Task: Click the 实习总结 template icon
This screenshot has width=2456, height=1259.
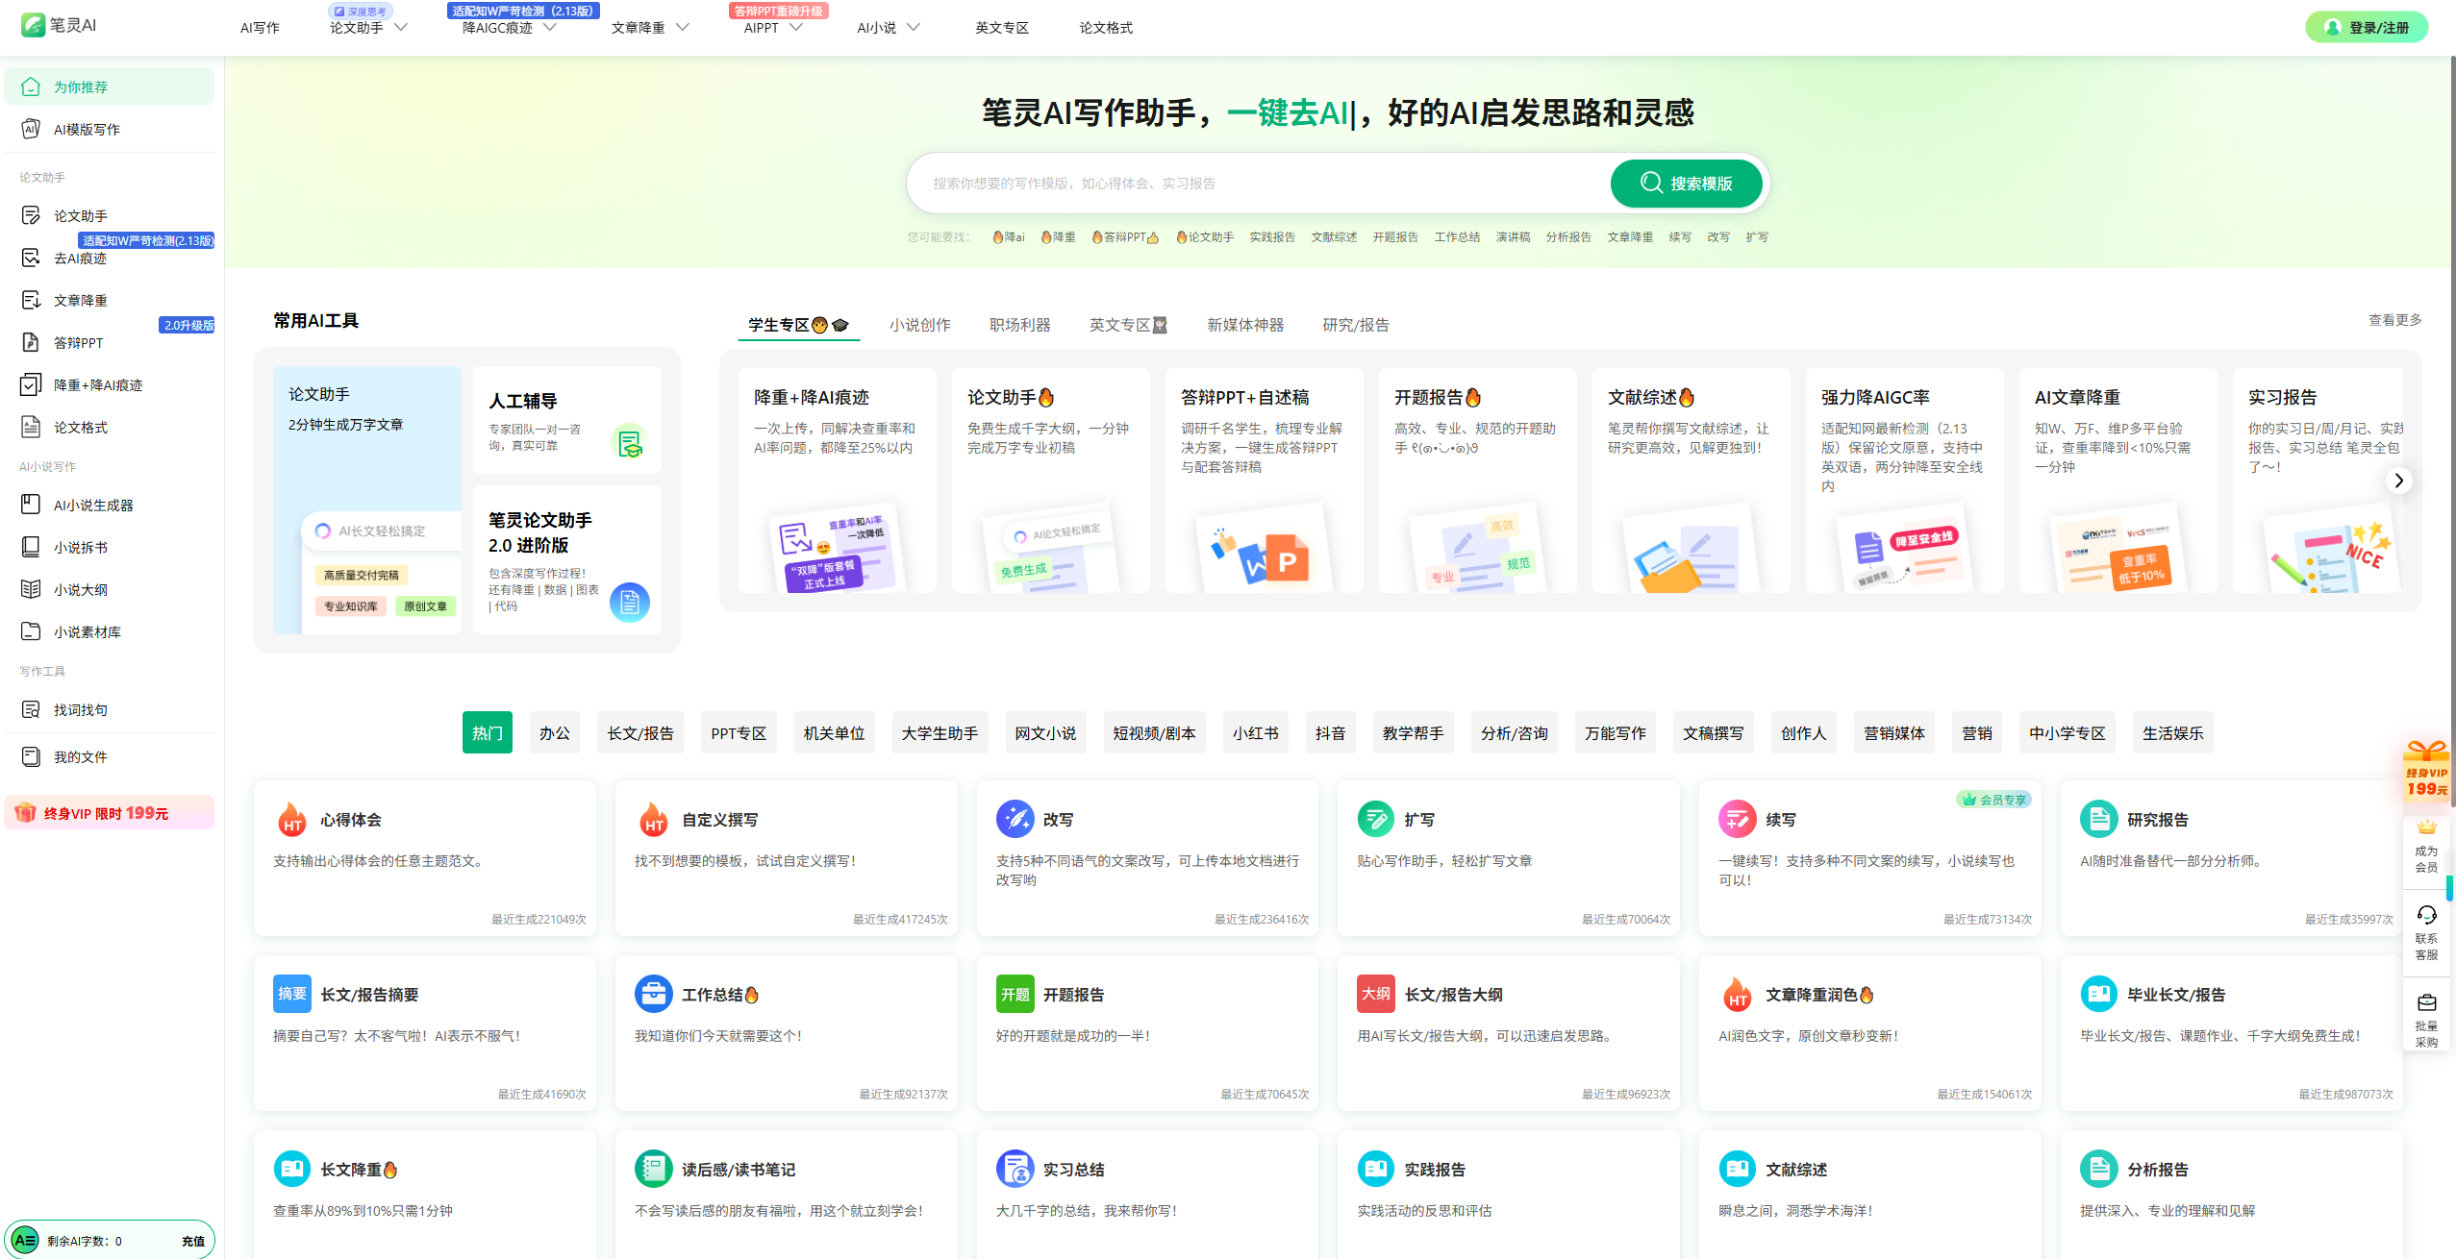Action: coord(1015,1169)
